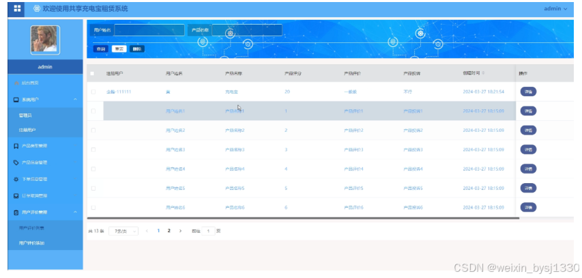The height and width of the screenshot is (278, 582).
Task: Collapse the 系统用户 menu chevron
Action: (x=75, y=100)
